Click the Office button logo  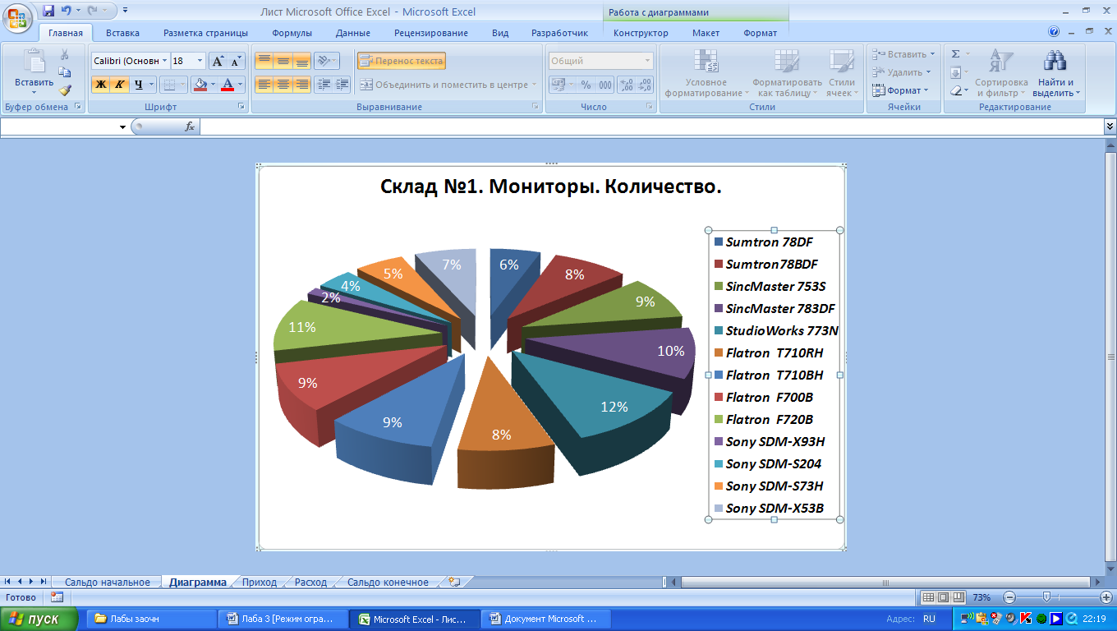click(17, 18)
